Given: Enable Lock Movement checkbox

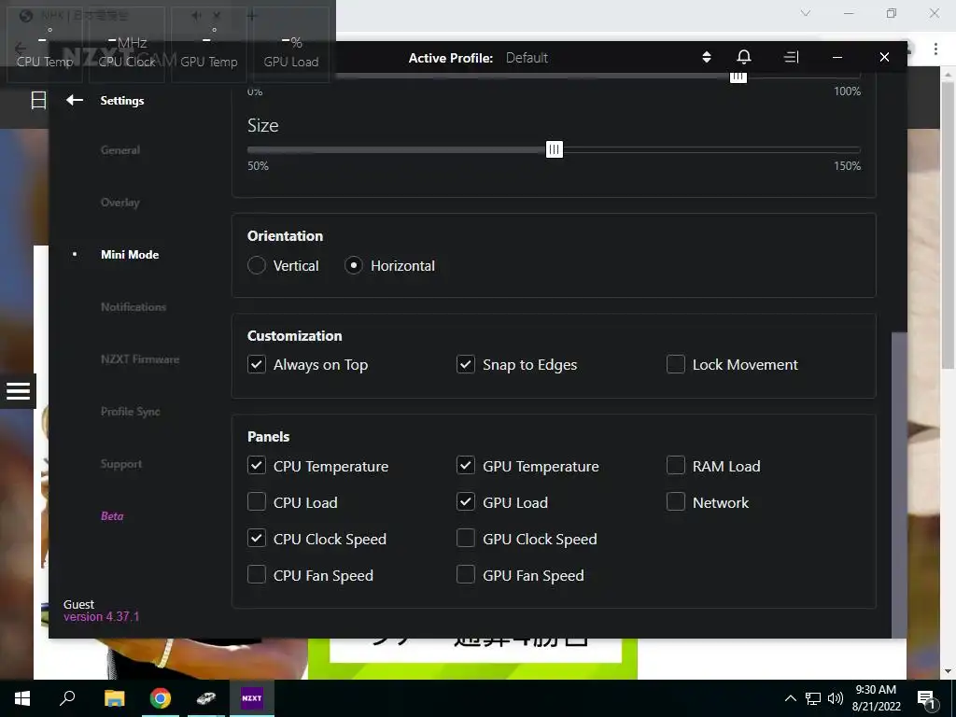Looking at the screenshot, I should click(x=676, y=365).
